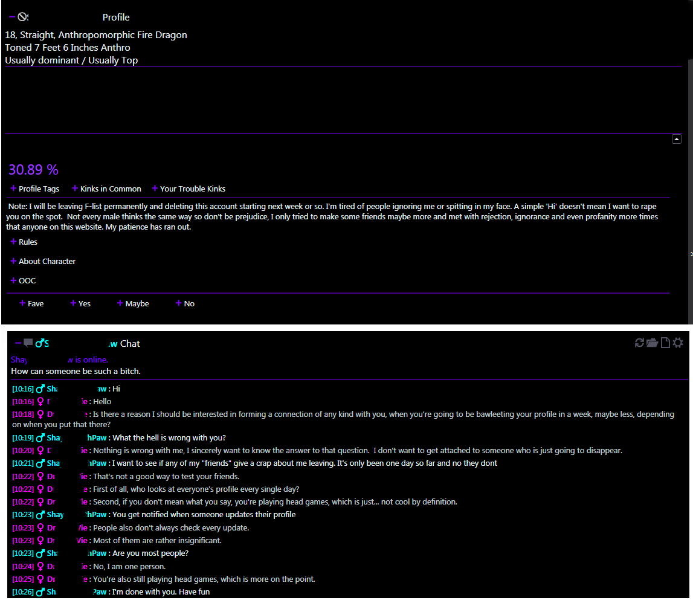
Task: Open the folder icon in Chat panel
Action: (x=652, y=343)
